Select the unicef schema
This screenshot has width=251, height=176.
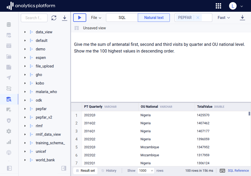[41, 151]
